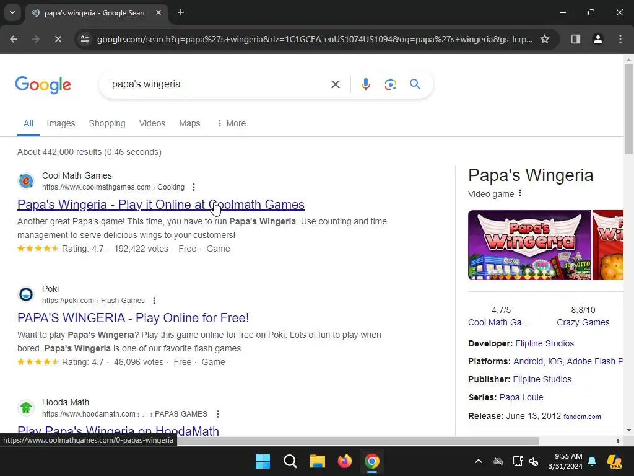
Task: Show hidden system tray icons
Action: tap(479, 461)
